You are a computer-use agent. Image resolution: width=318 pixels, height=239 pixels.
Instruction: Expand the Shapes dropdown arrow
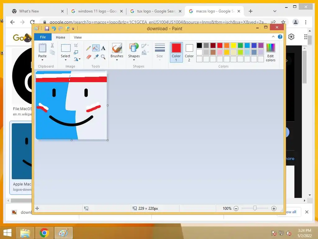point(134,60)
